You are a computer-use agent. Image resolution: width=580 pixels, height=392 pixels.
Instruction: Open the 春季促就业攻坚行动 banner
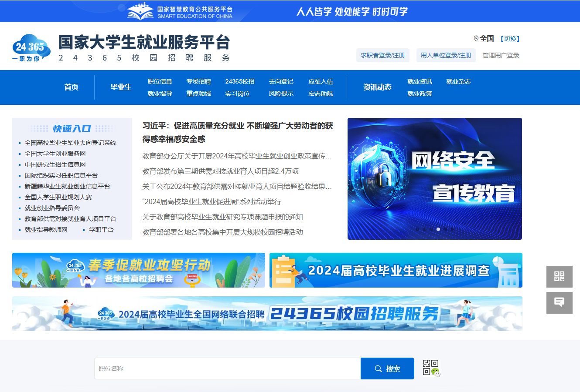click(138, 270)
